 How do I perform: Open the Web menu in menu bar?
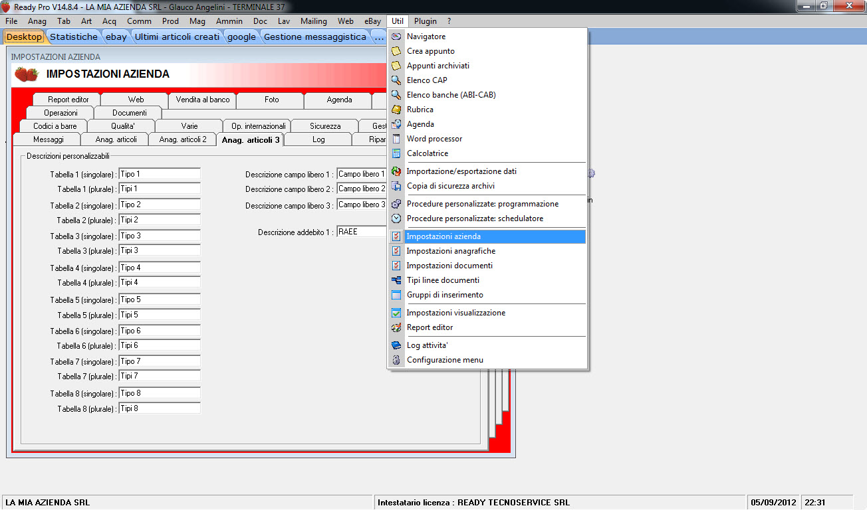(x=346, y=21)
